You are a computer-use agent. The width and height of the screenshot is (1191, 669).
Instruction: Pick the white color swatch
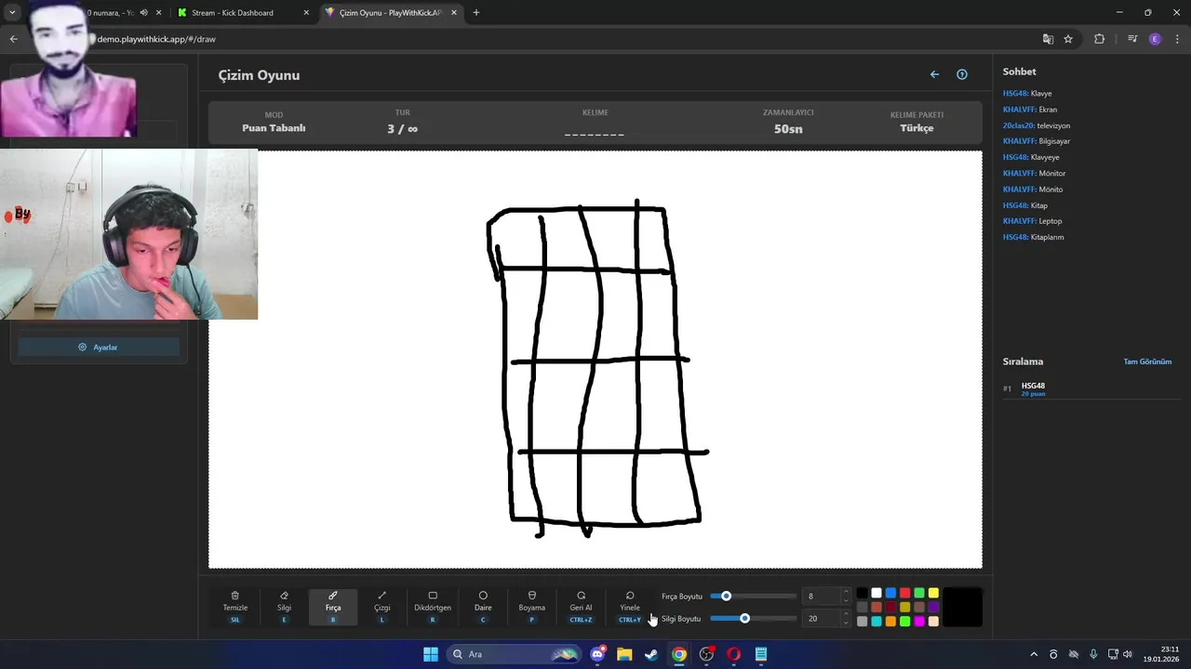877,593
